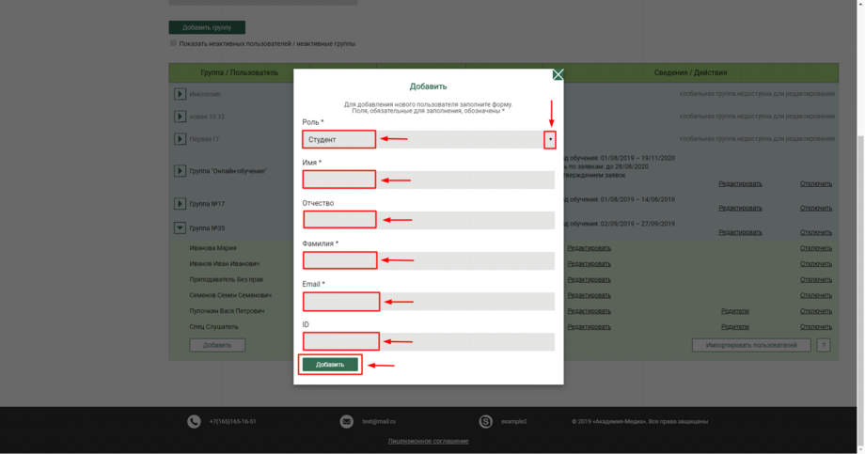Click Редактировать for Пупочкин Вася Петрович
The height and width of the screenshot is (454, 865).
(589, 311)
